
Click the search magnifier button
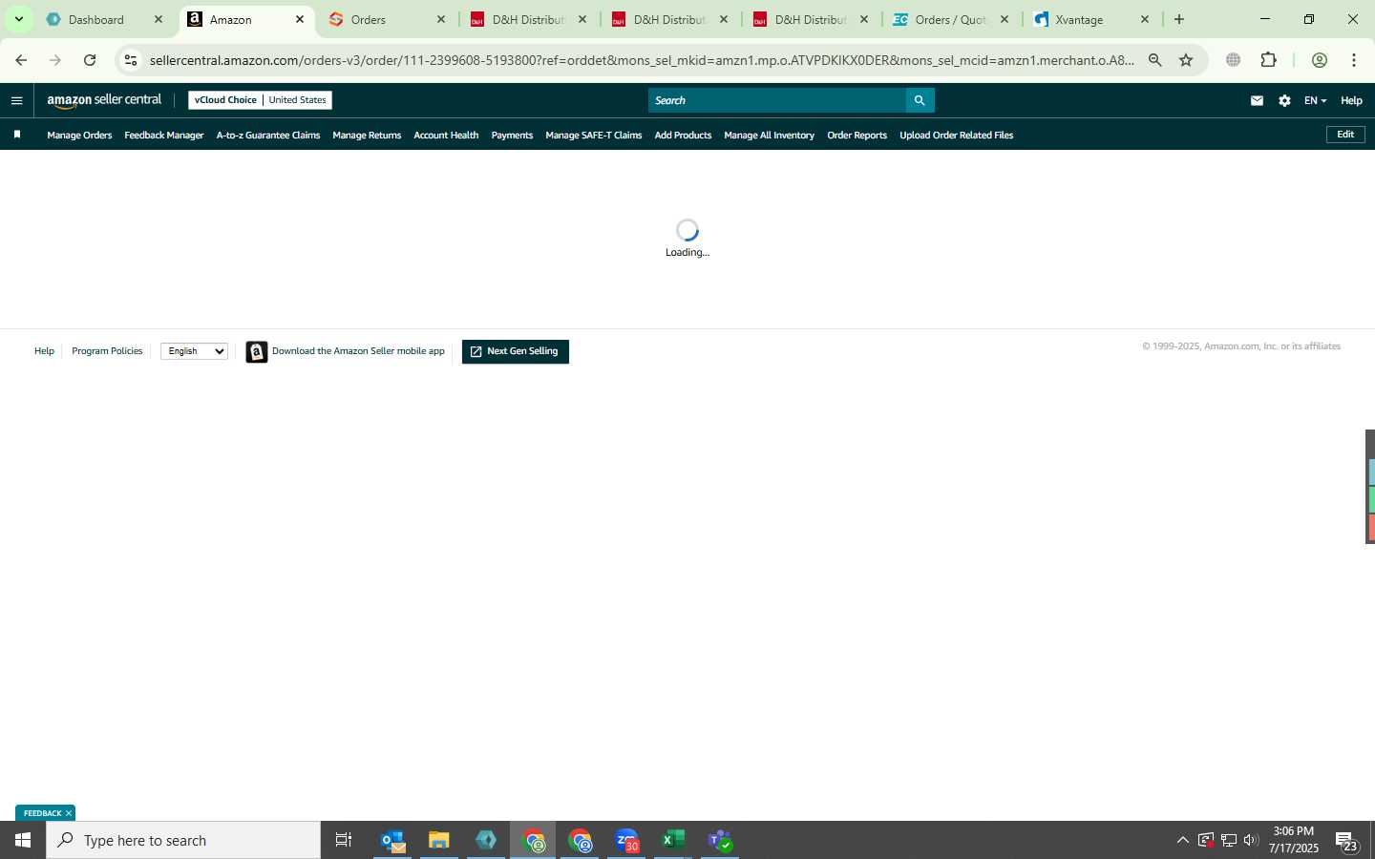(920, 100)
